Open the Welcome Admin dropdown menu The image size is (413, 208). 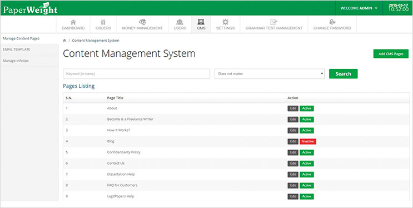[359, 8]
